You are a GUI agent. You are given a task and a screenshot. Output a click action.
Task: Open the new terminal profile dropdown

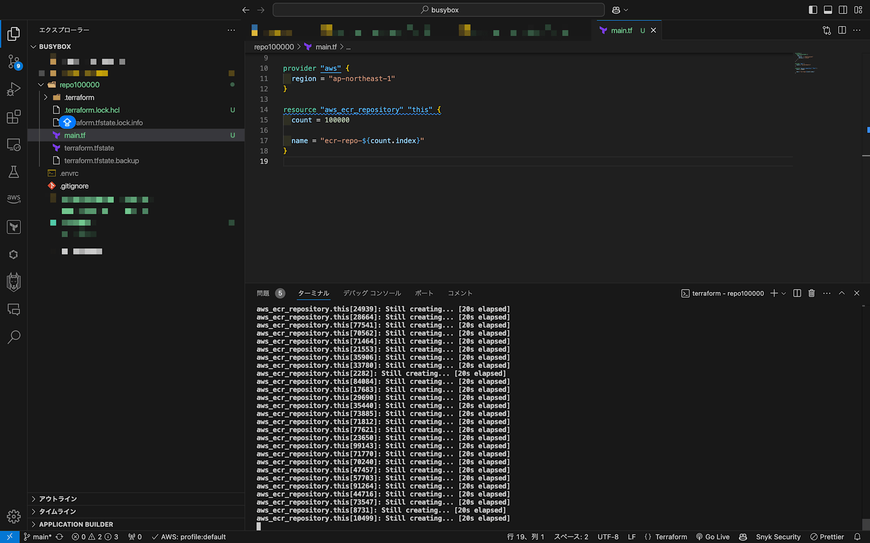784,293
